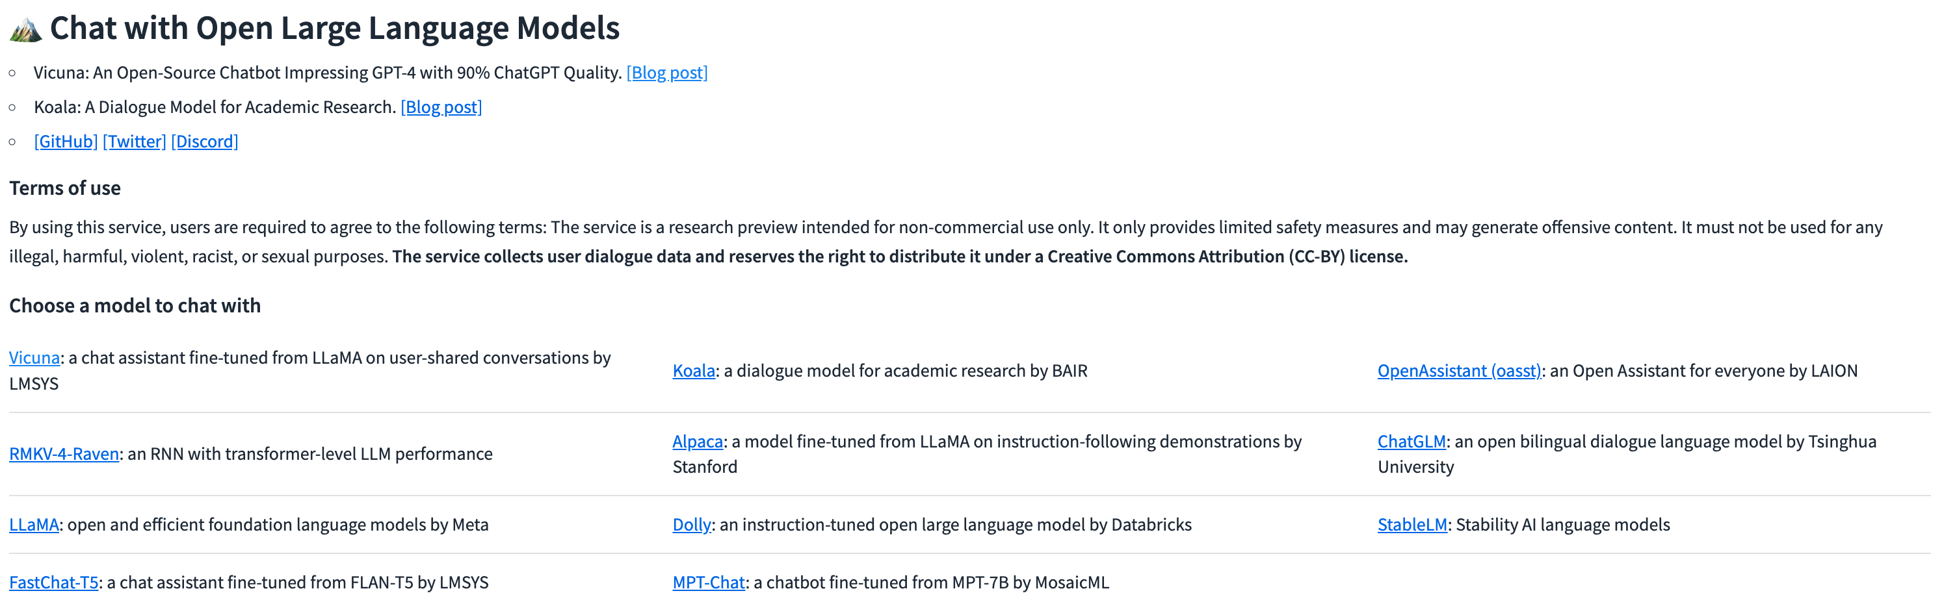Viewport: 1944px width, 604px height.
Task: Click the Choose a model to chat with heading
Action: 135,305
